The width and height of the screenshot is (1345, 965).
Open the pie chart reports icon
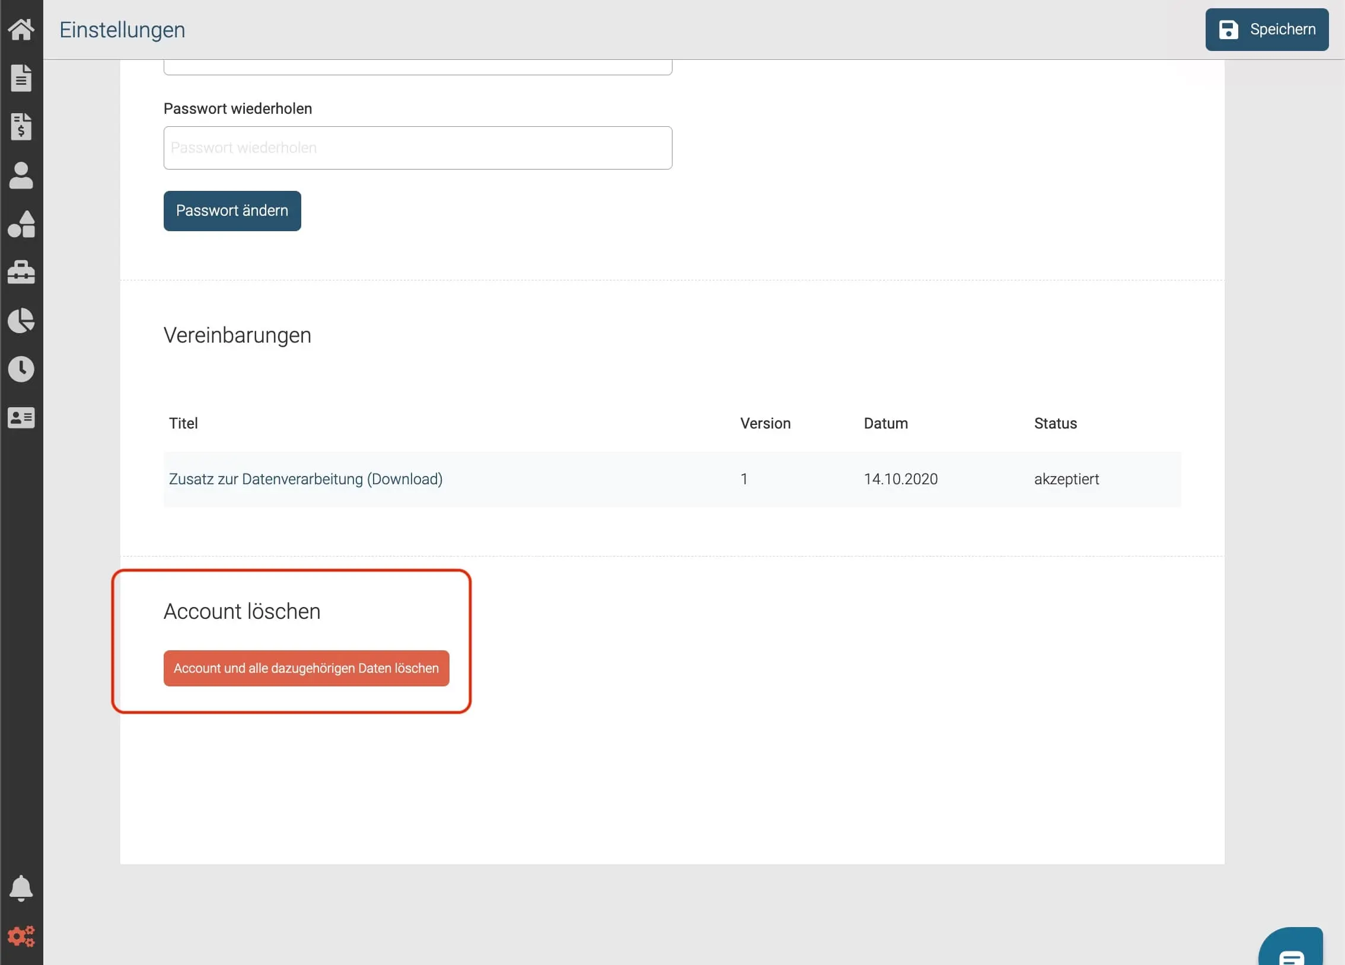21,321
